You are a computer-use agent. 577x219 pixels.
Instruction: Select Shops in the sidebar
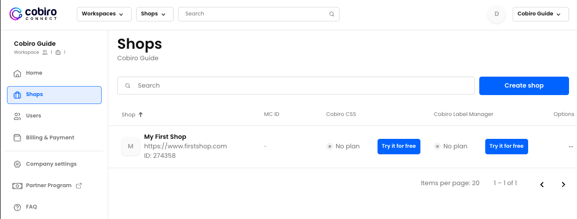click(x=54, y=95)
